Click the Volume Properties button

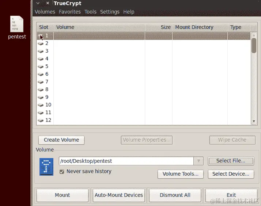pyautogui.click(x=147, y=140)
